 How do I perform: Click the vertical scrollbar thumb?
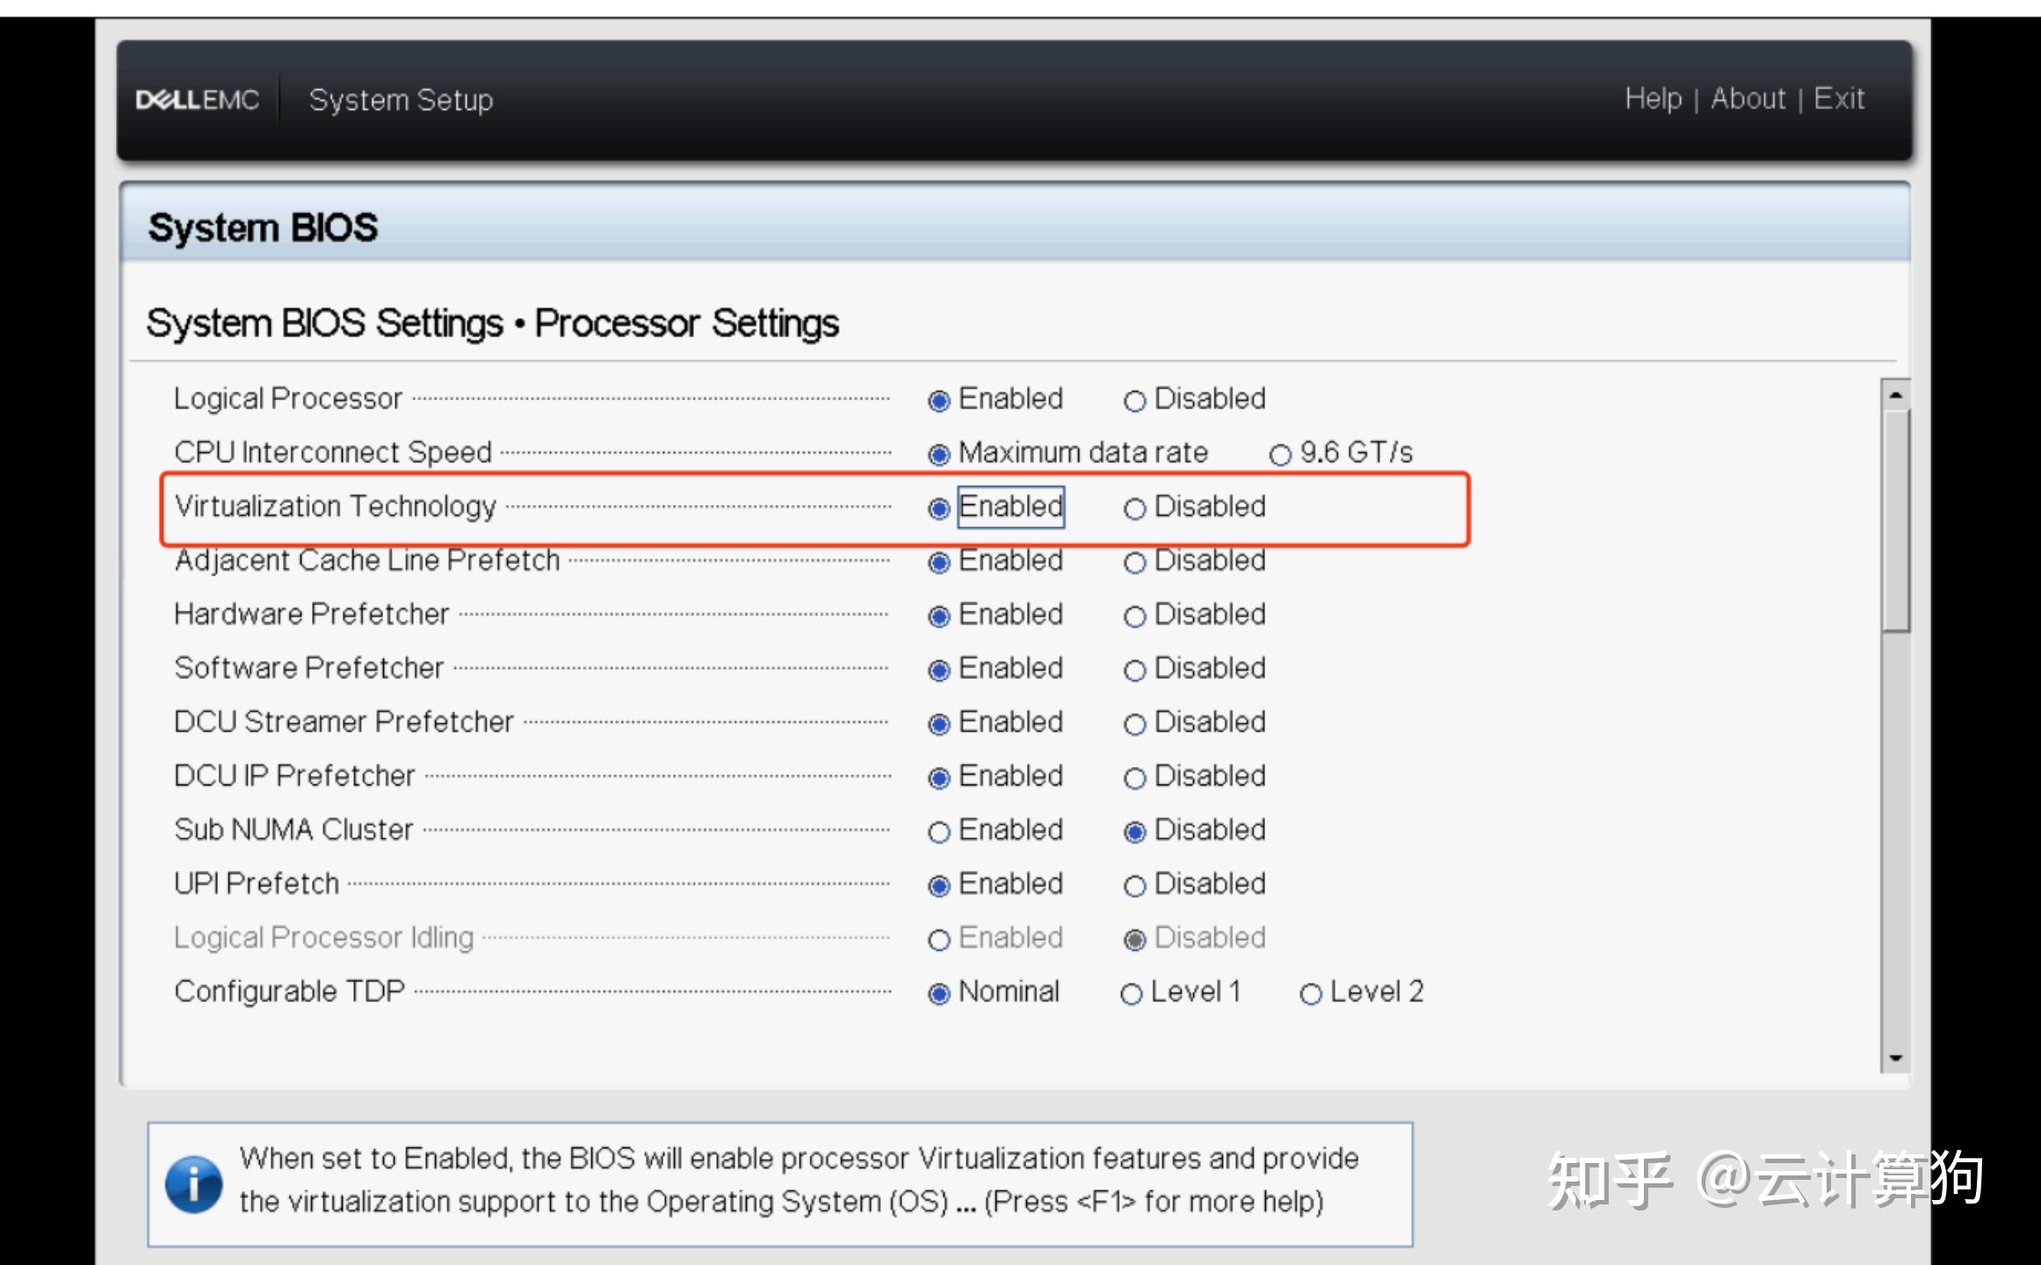click(1895, 518)
